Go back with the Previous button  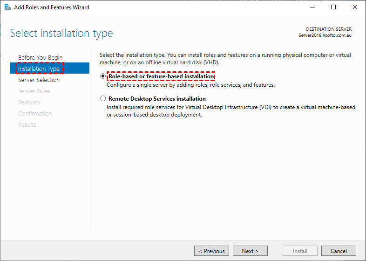point(211,251)
